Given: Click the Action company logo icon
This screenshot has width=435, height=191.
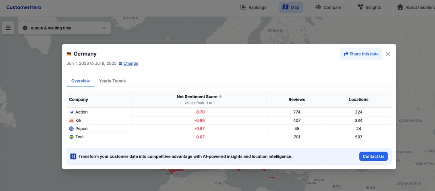Looking at the screenshot, I should coord(71,112).
